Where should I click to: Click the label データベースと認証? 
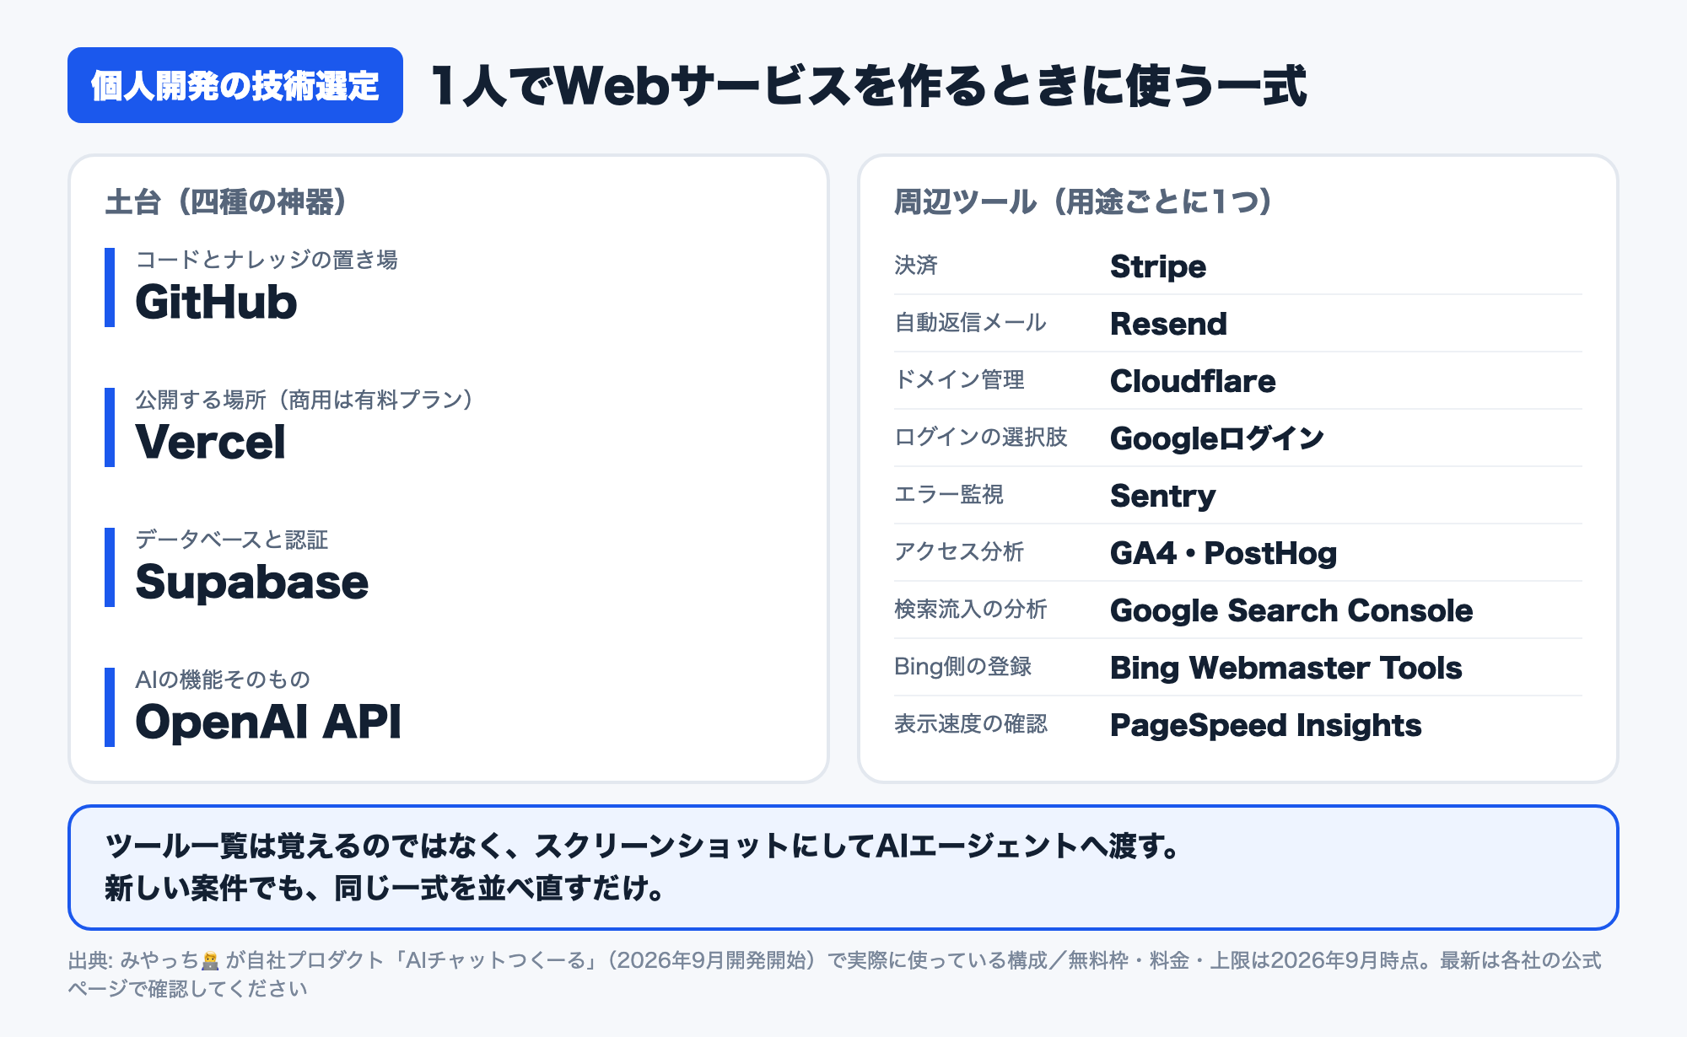pos(232,540)
